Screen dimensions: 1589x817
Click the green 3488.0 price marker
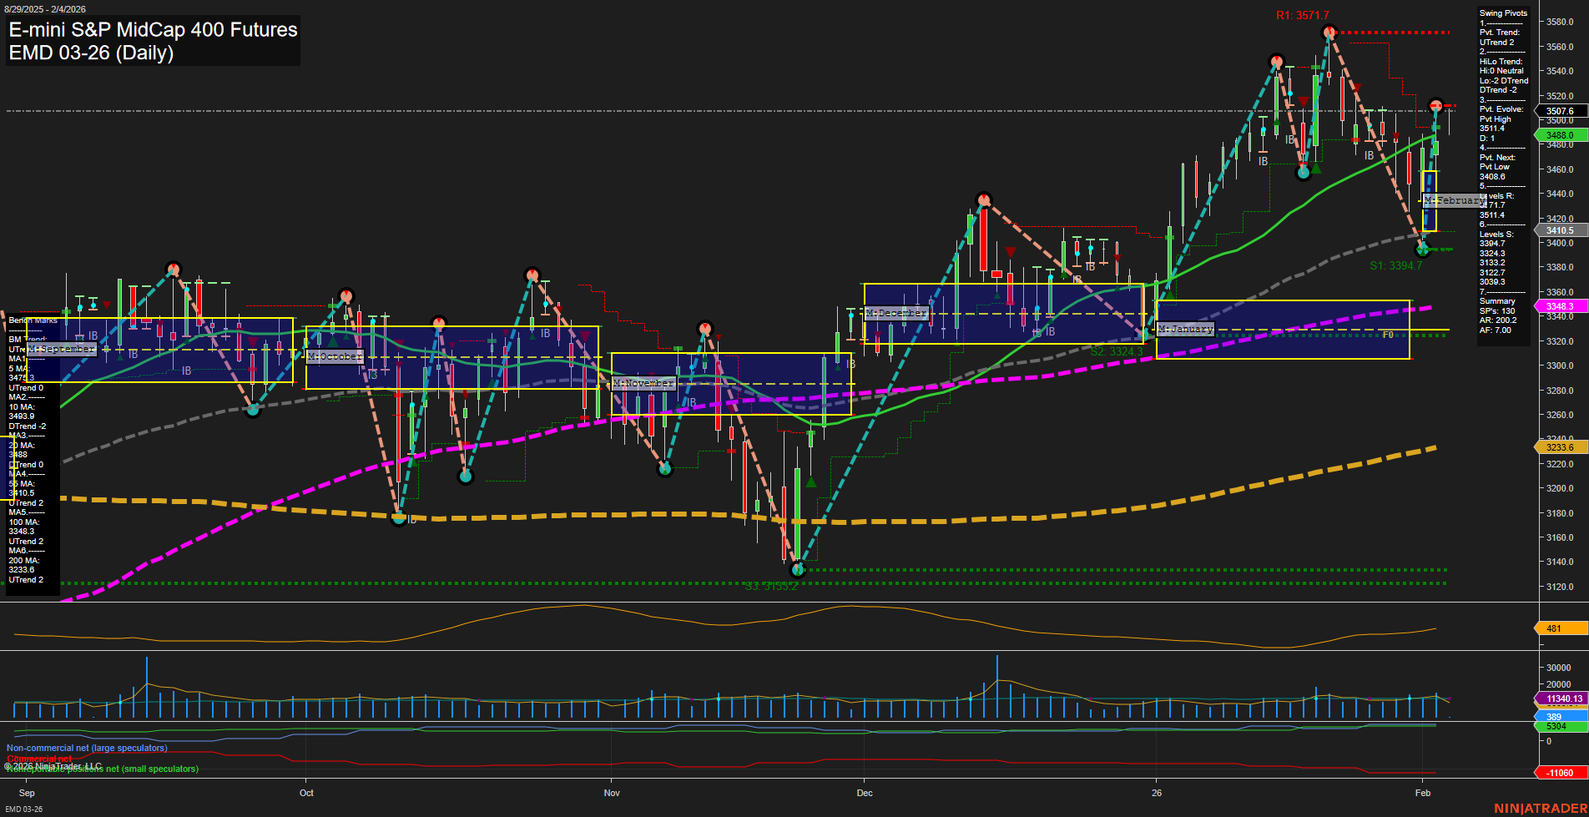point(1558,134)
